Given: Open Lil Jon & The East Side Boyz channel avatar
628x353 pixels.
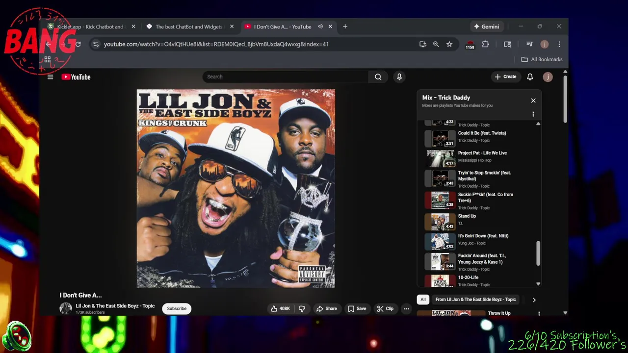Looking at the screenshot, I should click(66, 308).
